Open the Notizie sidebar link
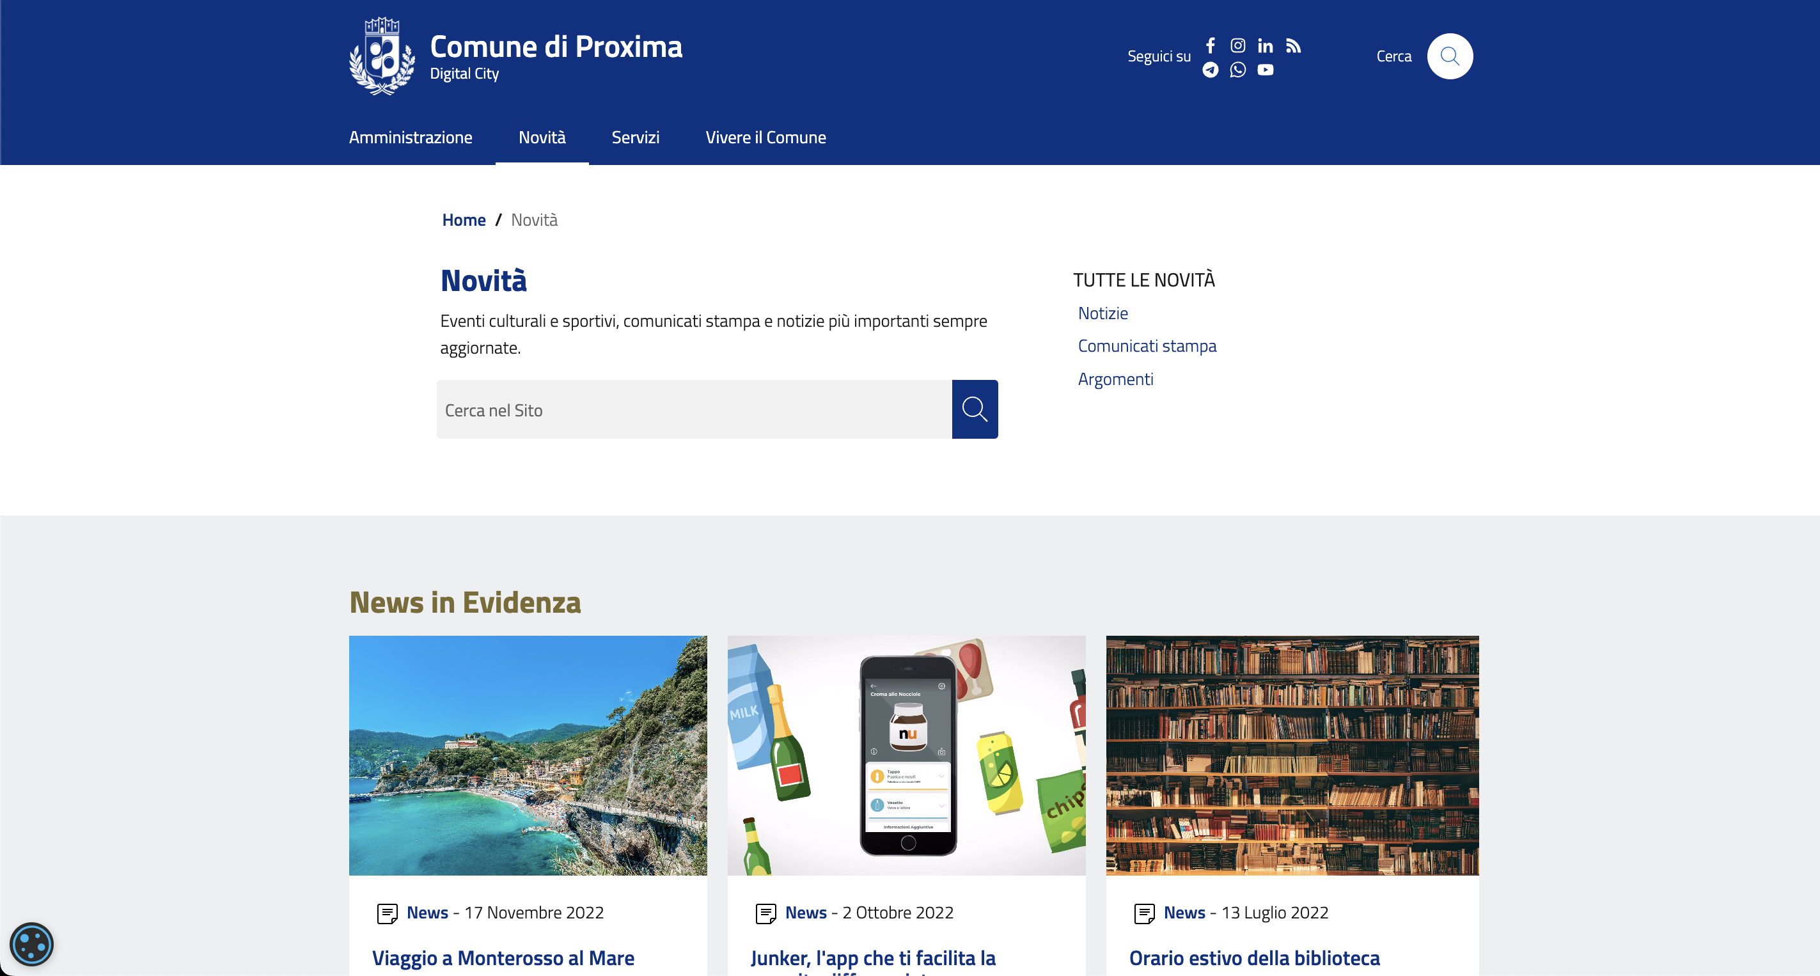The image size is (1820, 976). tap(1102, 313)
